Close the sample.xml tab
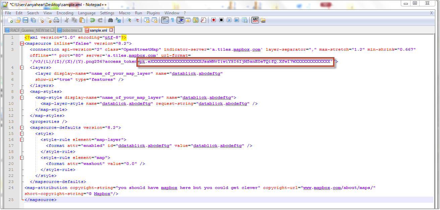 pos(111,30)
